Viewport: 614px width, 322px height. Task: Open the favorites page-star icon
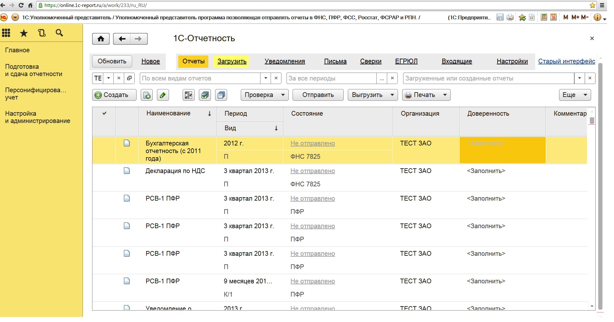532,17
